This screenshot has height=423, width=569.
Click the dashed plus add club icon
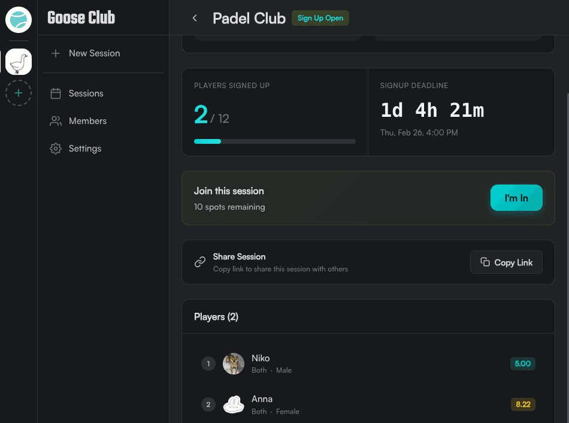tap(19, 93)
